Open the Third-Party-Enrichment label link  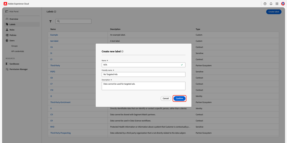pyautogui.click(x=60, y=102)
